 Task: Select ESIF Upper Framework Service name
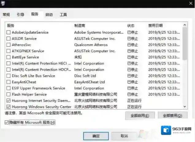pyautogui.click(x=39, y=88)
